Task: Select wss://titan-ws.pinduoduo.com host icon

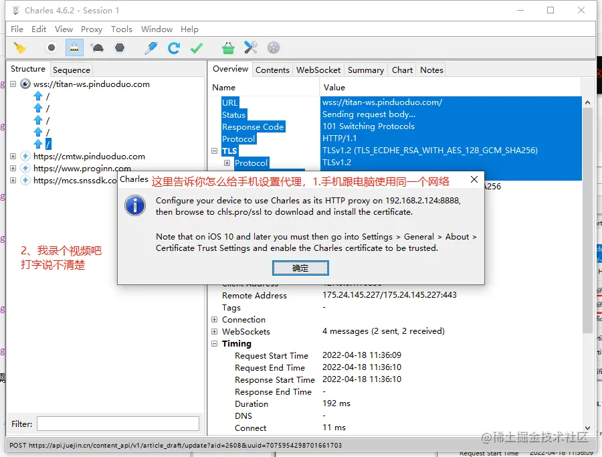Action: 25,84
